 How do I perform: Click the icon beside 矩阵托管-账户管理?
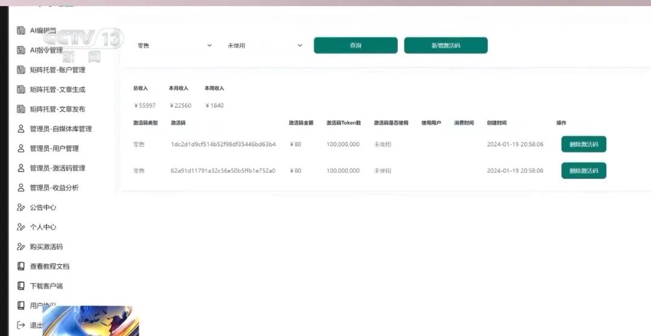pyautogui.click(x=21, y=70)
